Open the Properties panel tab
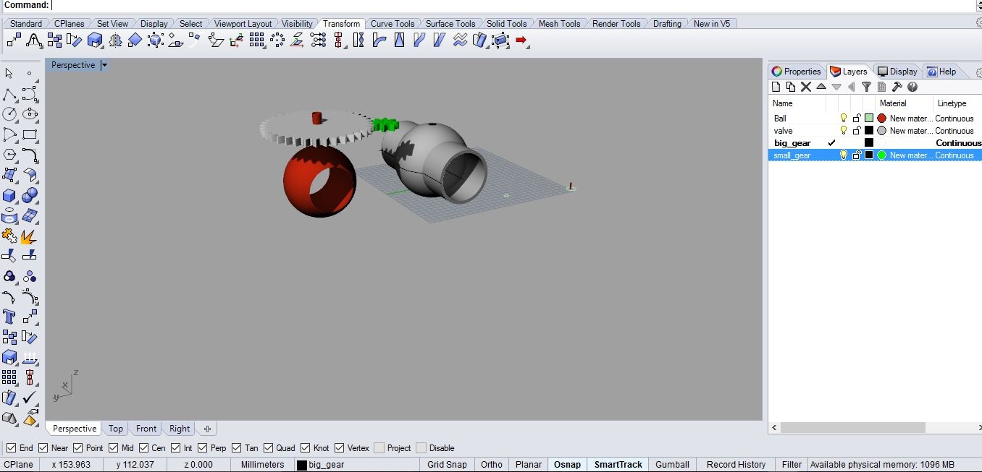 tap(797, 72)
